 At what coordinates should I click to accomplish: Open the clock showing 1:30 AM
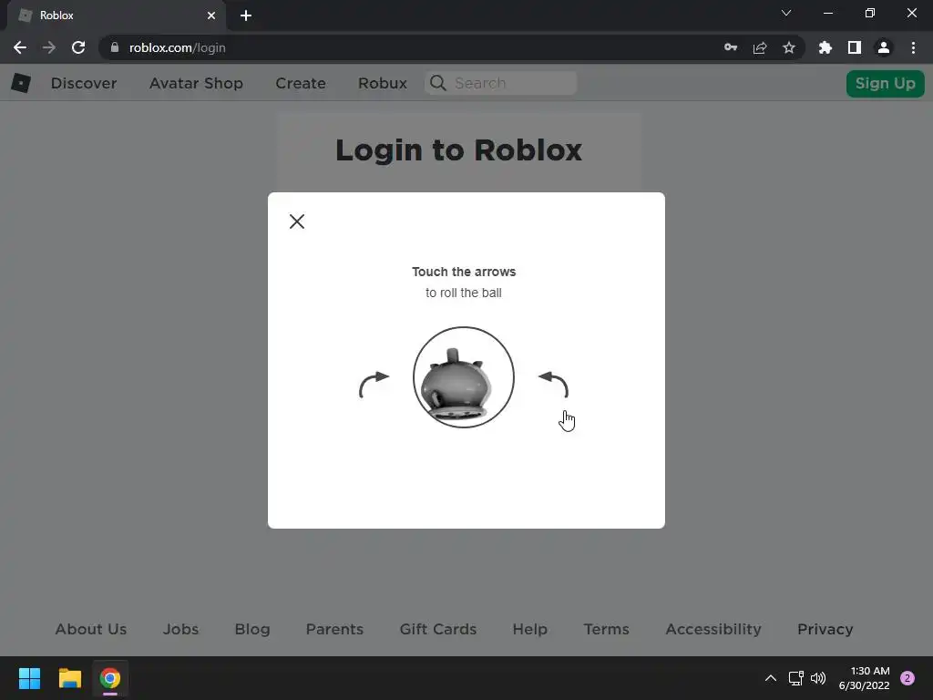[x=864, y=678]
